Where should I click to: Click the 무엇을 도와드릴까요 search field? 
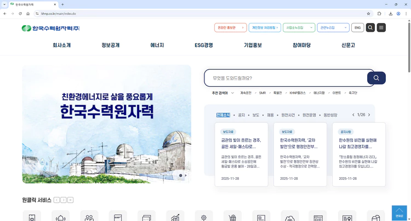point(285,78)
